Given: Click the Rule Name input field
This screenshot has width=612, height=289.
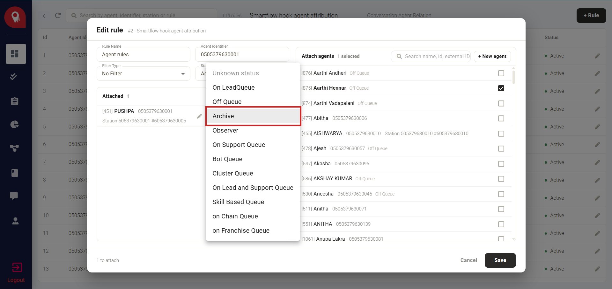Looking at the screenshot, I should pyautogui.click(x=144, y=54).
